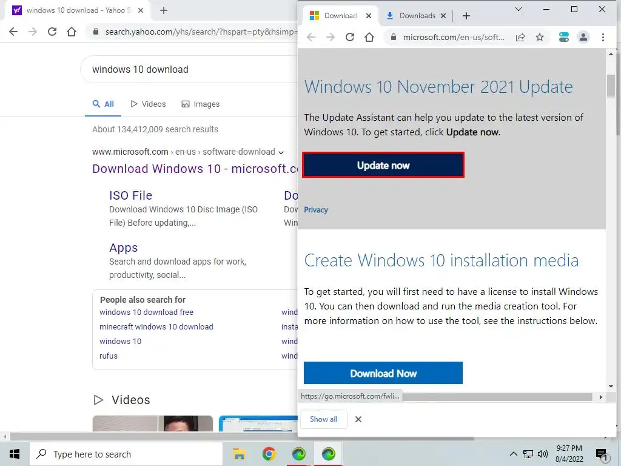This screenshot has width=621, height=466.
Task: Share this page icon in address bar
Action: pyautogui.click(x=520, y=37)
